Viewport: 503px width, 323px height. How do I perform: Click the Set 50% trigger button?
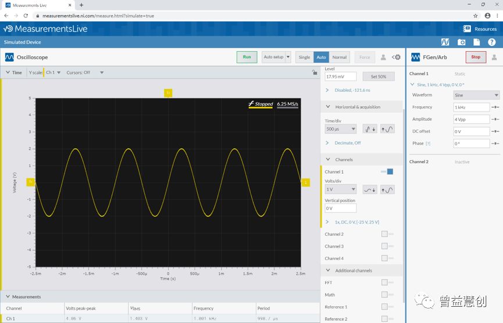(x=379, y=77)
